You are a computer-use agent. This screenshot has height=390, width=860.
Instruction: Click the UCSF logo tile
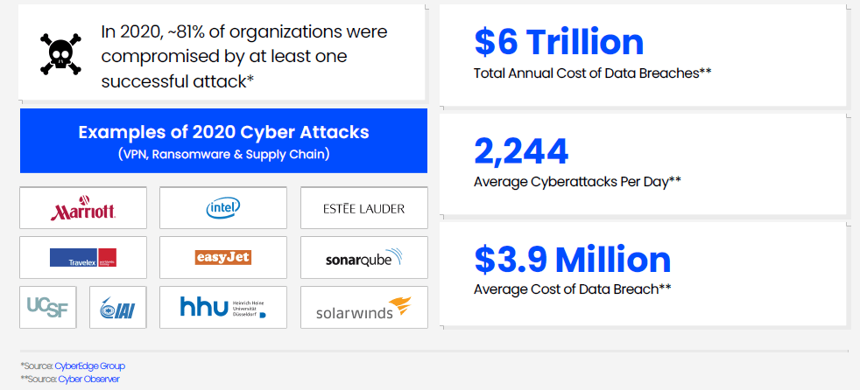click(x=47, y=307)
